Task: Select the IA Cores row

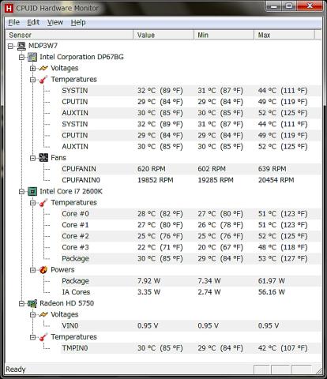Action: click(x=190, y=292)
